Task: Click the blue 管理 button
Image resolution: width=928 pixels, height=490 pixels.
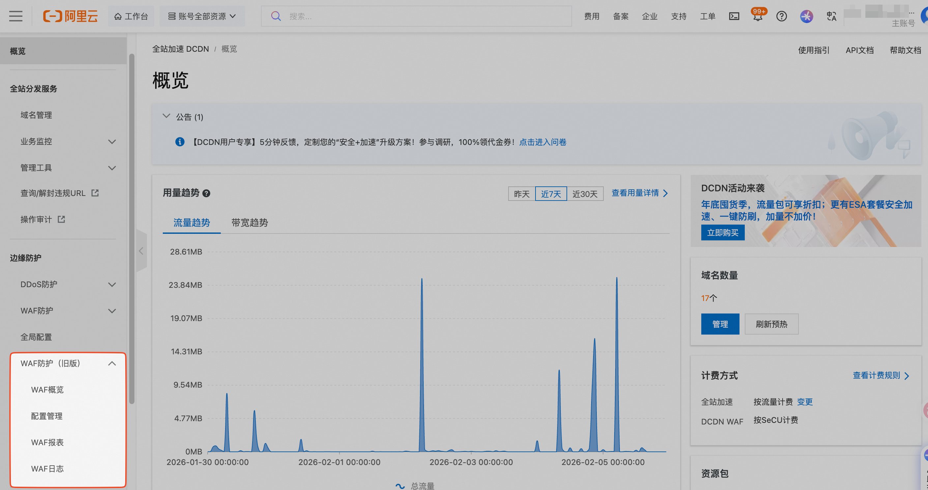Action: point(720,324)
